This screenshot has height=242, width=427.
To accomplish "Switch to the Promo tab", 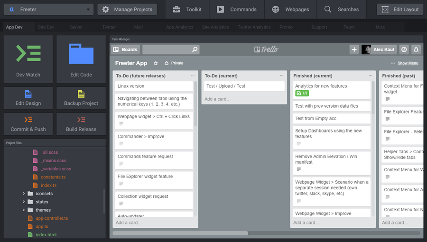I will tap(286, 27).
